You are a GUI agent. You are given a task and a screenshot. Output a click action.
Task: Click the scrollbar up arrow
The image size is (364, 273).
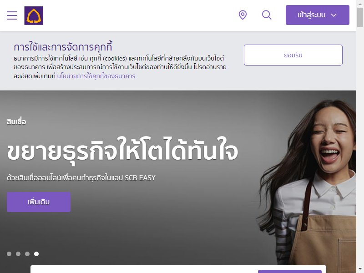point(360,3)
